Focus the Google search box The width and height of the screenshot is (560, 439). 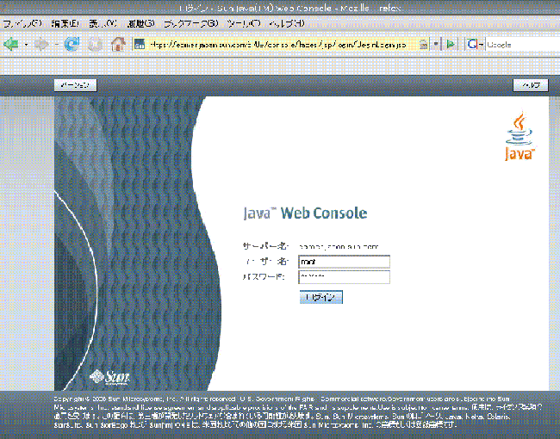pyautogui.click(x=522, y=45)
